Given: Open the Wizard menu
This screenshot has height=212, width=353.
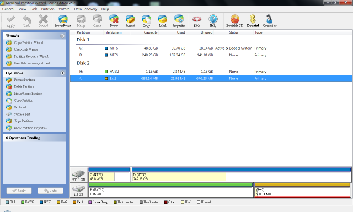Looking at the screenshot, I should click(64, 9).
